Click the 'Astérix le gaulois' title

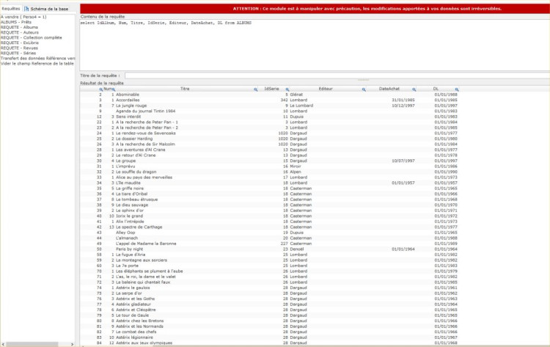tap(133, 288)
